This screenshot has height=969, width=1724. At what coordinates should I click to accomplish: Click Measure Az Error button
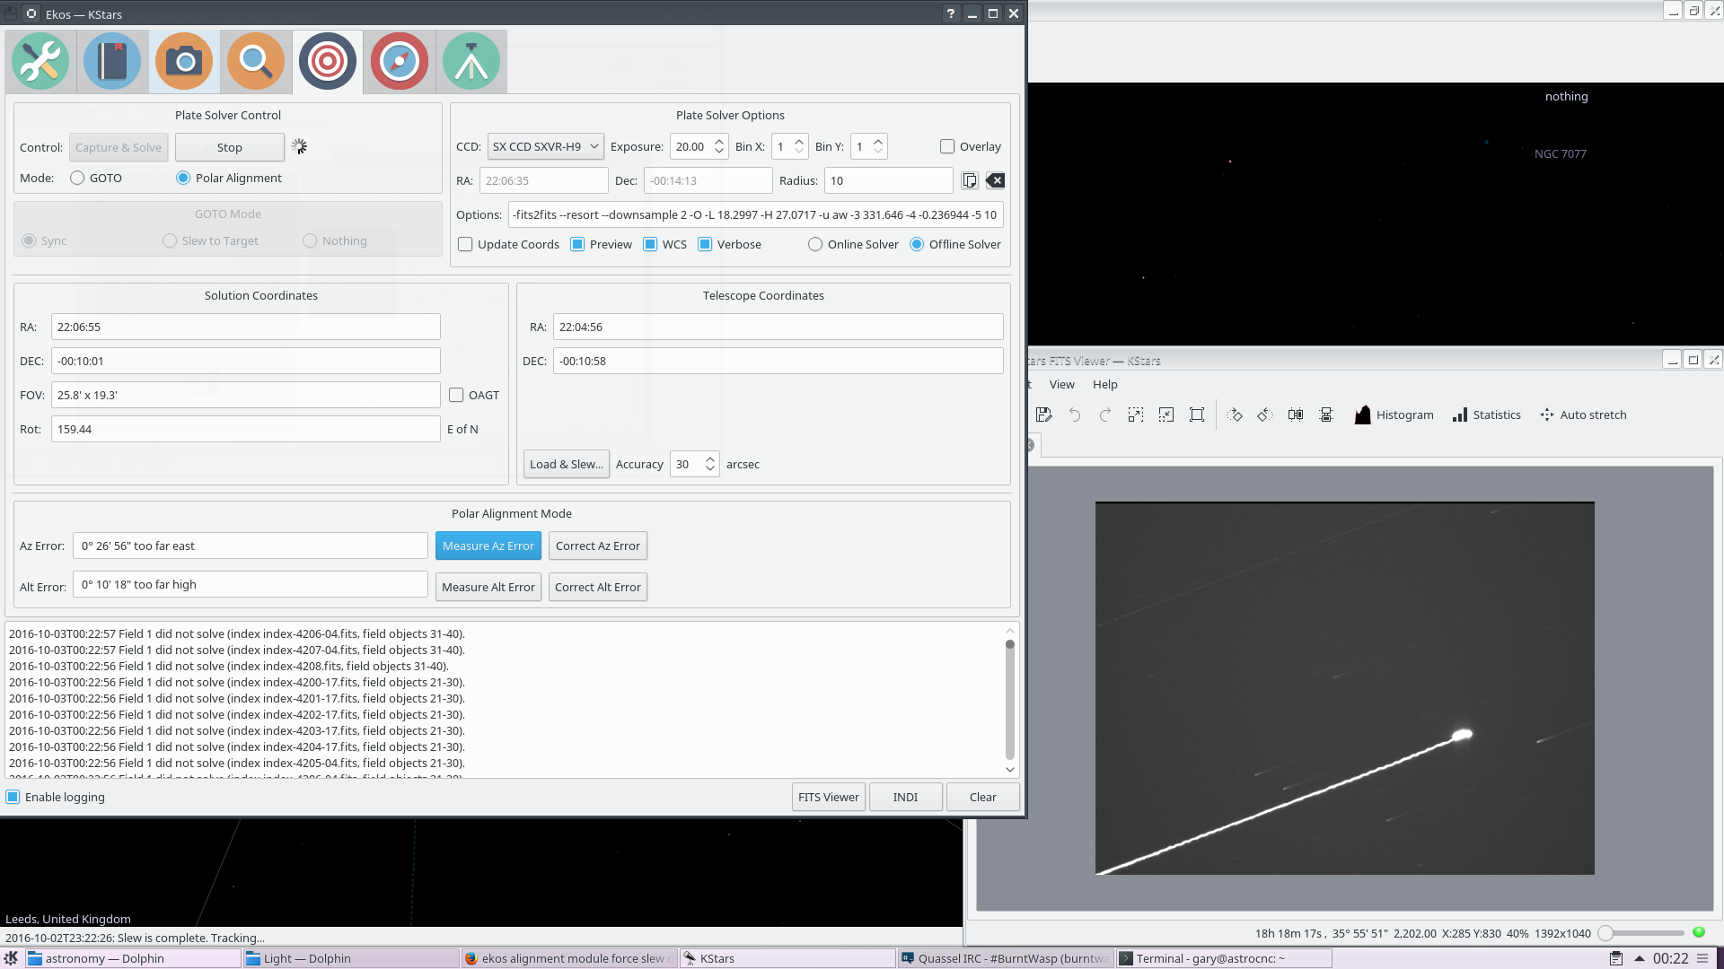(488, 546)
